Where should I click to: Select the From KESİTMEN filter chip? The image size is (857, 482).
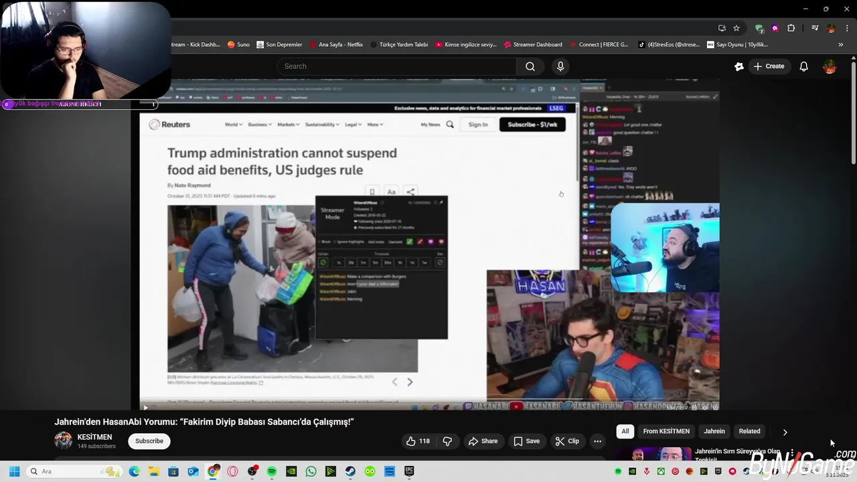point(666,431)
